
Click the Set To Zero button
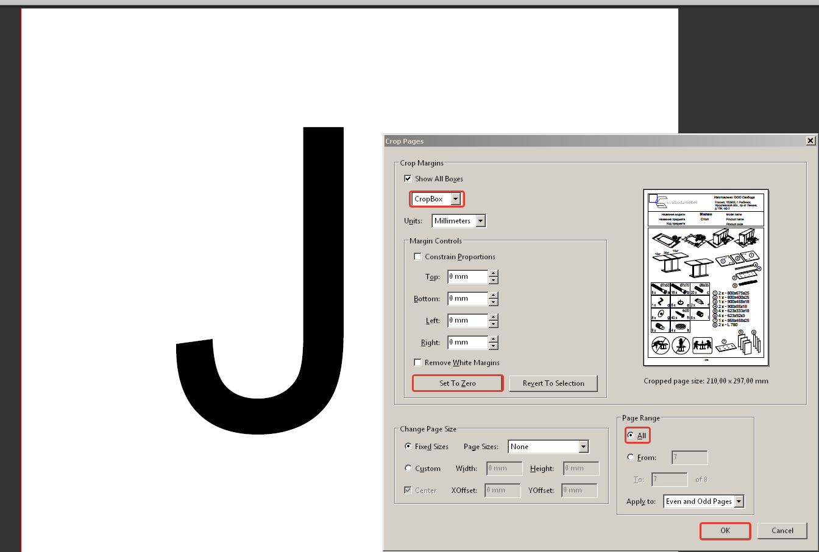tap(458, 383)
